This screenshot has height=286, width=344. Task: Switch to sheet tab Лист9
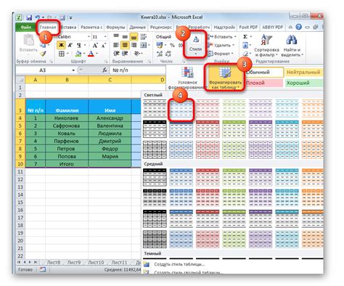coord(73,262)
